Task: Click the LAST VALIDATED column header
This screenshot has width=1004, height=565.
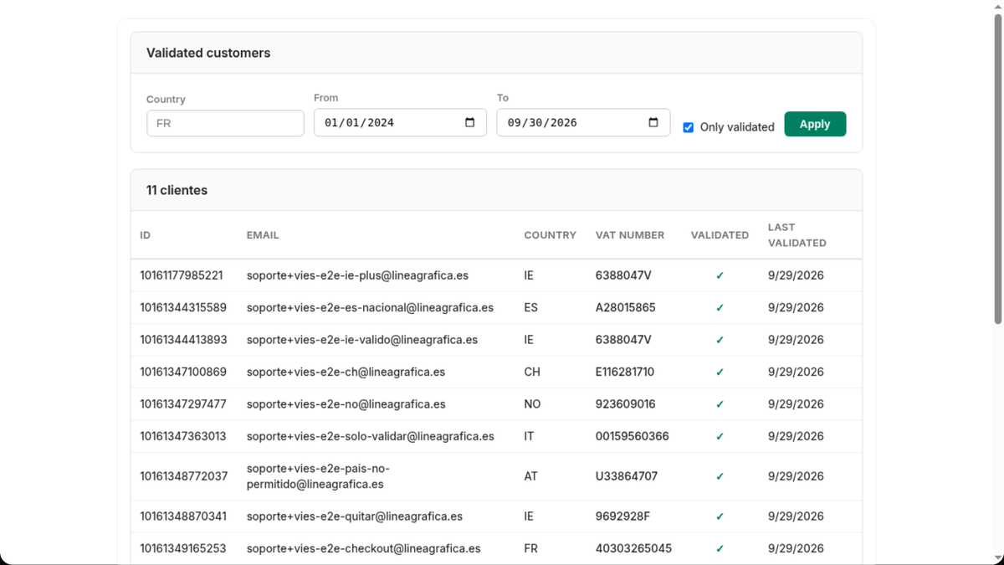Action: (797, 235)
